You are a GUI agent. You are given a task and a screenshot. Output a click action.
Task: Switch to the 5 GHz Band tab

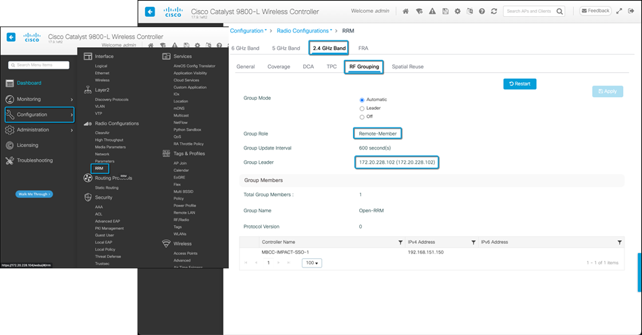(x=286, y=49)
